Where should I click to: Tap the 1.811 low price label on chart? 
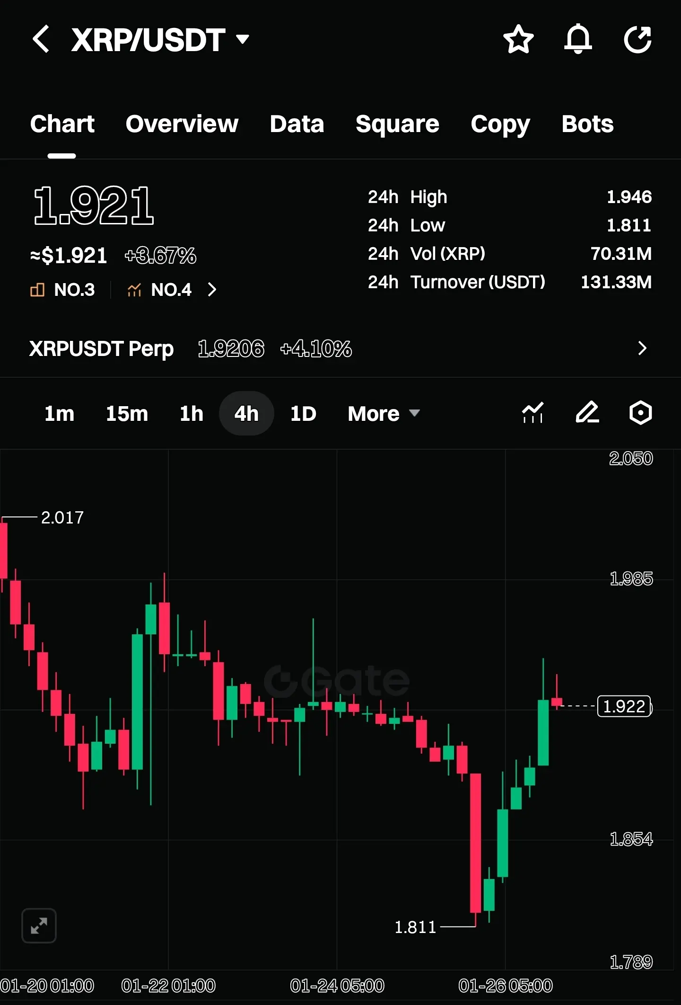[x=415, y=927]
